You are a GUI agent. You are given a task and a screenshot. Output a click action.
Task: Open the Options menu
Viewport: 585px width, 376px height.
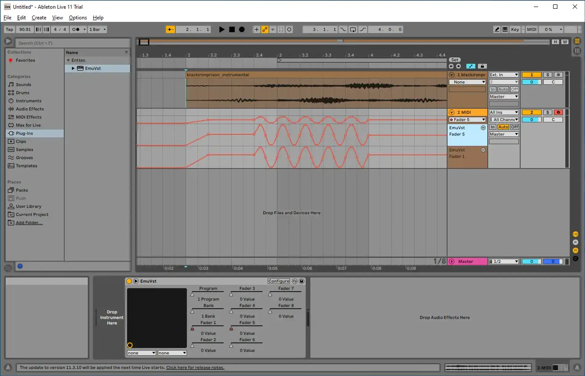[78, 18]
